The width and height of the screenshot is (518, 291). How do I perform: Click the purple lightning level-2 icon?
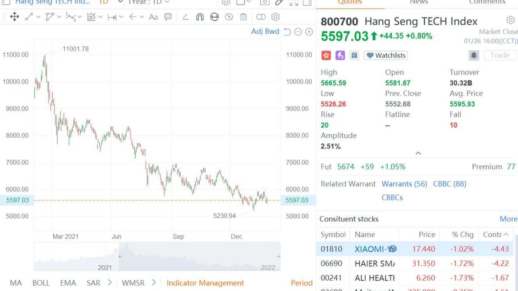click(340, 56)
